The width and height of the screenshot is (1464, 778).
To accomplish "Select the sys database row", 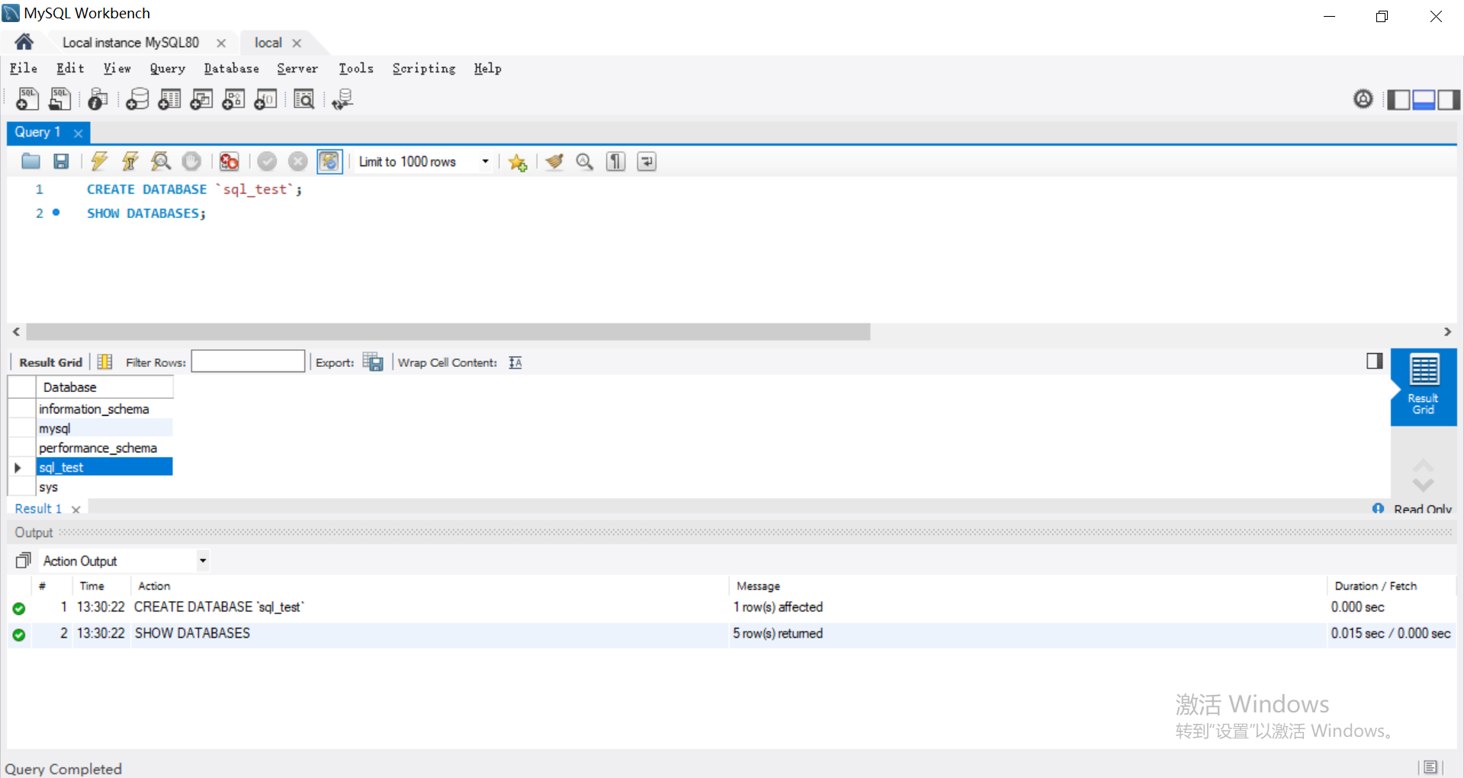I will click(x=104, y=487).
